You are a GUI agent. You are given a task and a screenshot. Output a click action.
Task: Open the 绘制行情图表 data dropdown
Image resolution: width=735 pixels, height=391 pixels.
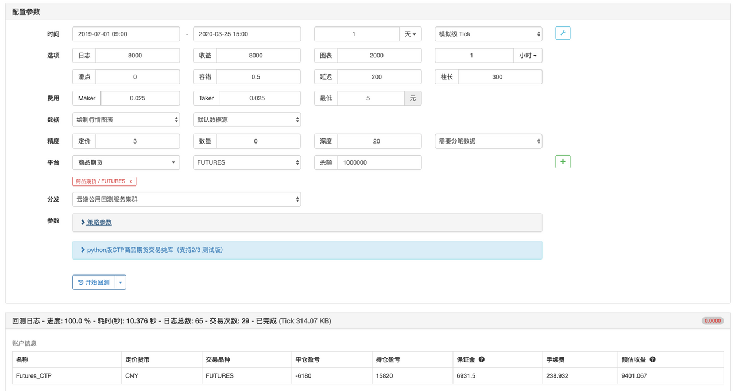coord(126,120)
